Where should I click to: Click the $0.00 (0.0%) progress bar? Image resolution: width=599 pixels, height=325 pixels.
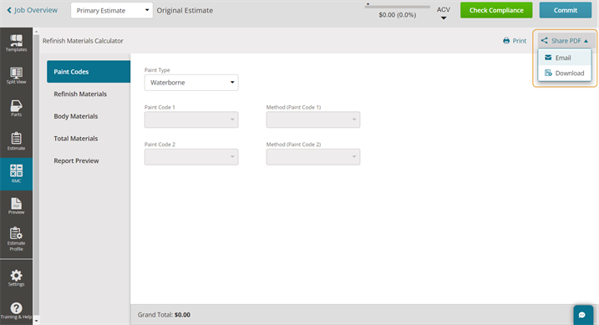(x=398, y=7)
